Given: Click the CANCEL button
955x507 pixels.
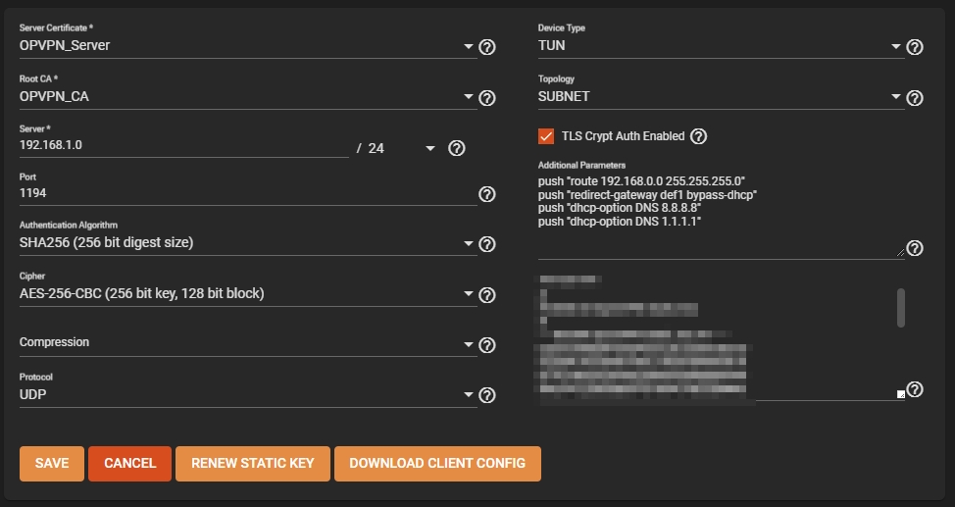Looking at the screenshot, I should point(129,464).
